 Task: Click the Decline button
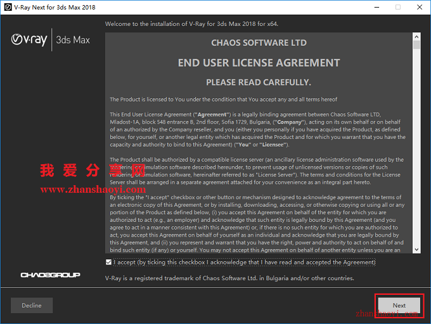pos(32,306)
